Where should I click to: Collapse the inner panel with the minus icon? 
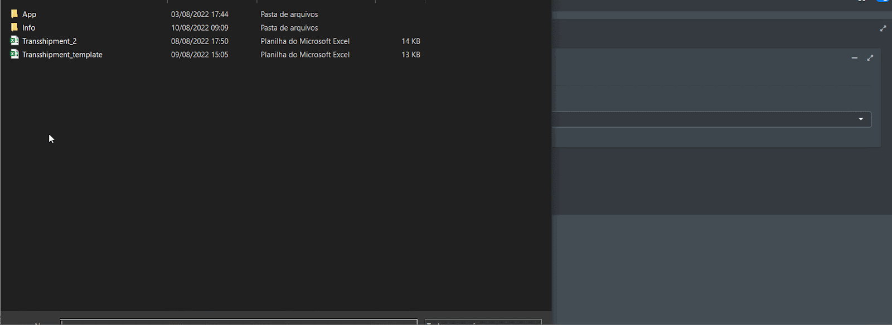point(854,58)
